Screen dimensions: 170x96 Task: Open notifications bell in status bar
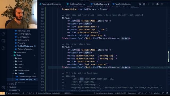[x=167, y=93]
